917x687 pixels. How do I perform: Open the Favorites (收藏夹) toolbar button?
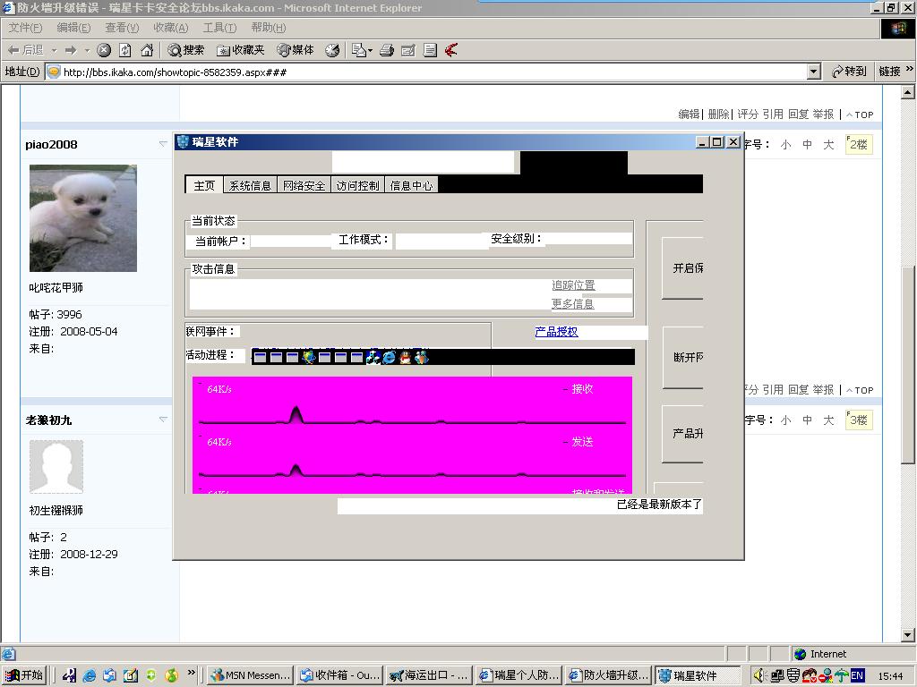pos(240,50)
